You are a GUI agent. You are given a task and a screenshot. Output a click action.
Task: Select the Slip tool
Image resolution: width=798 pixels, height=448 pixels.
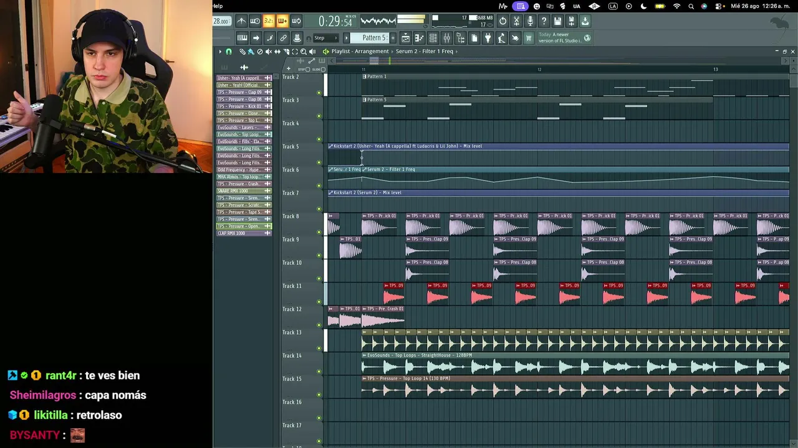coord(277,52)
